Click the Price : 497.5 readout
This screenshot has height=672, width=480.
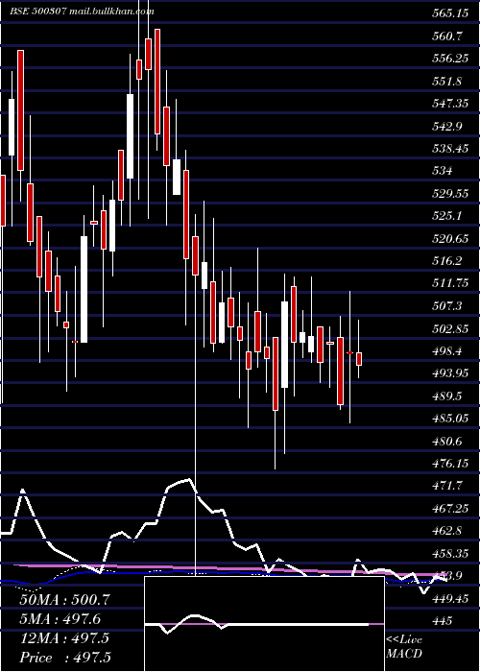(x=64, y=658)
